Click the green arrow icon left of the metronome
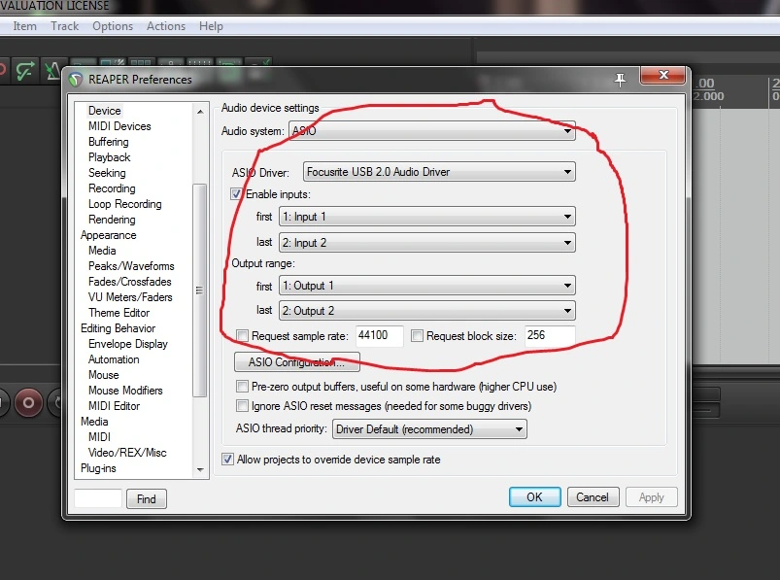This screenshot has width=780, height=580. point(25,71)
